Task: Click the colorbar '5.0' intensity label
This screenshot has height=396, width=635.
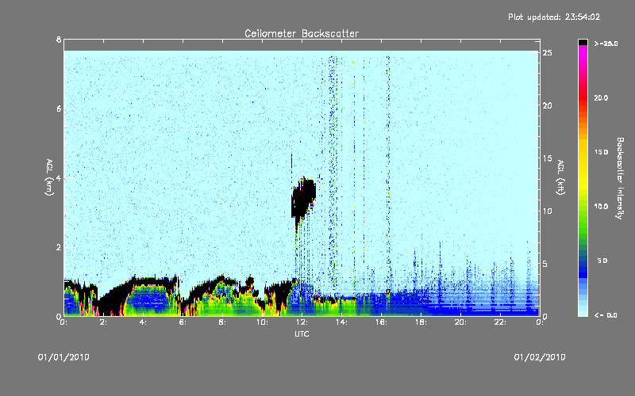Action: (602, 261)
